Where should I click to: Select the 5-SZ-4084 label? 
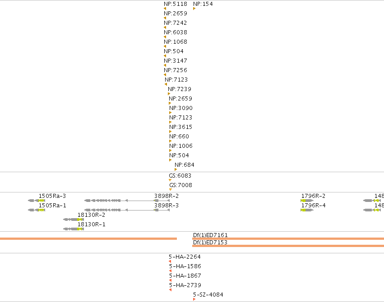208,295
